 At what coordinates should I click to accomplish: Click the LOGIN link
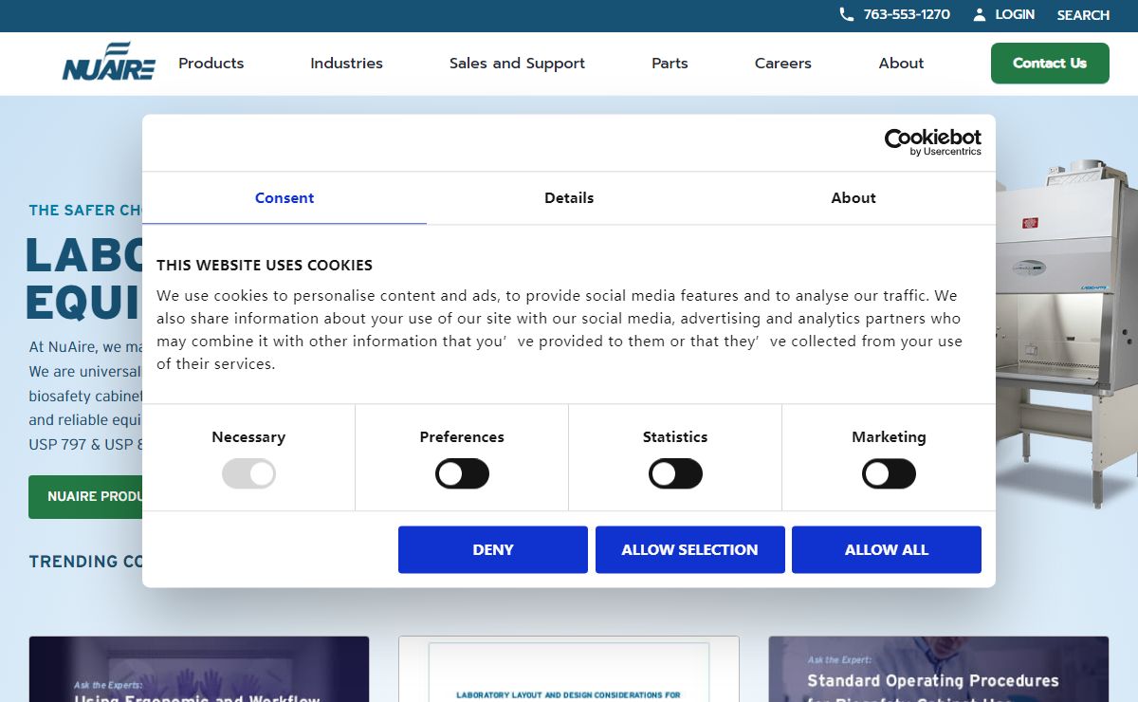coord(1015,14)
